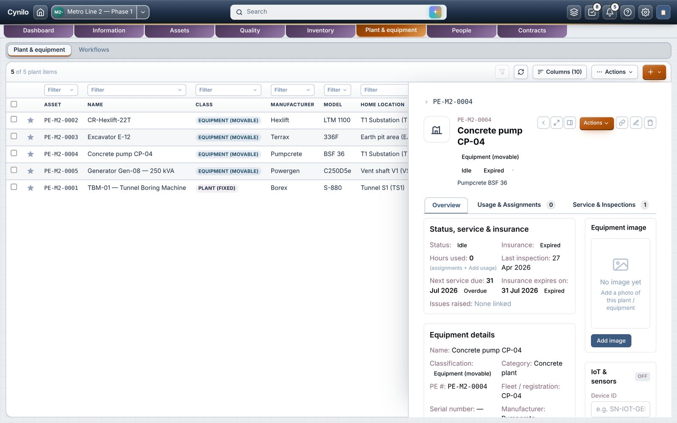
Task: Click the Add usage link
Action: click(482, 268)
